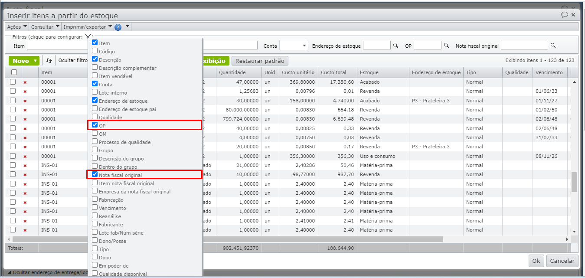Open the Conta dropdown filter

(294, 45)
